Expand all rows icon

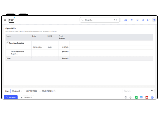130,97
